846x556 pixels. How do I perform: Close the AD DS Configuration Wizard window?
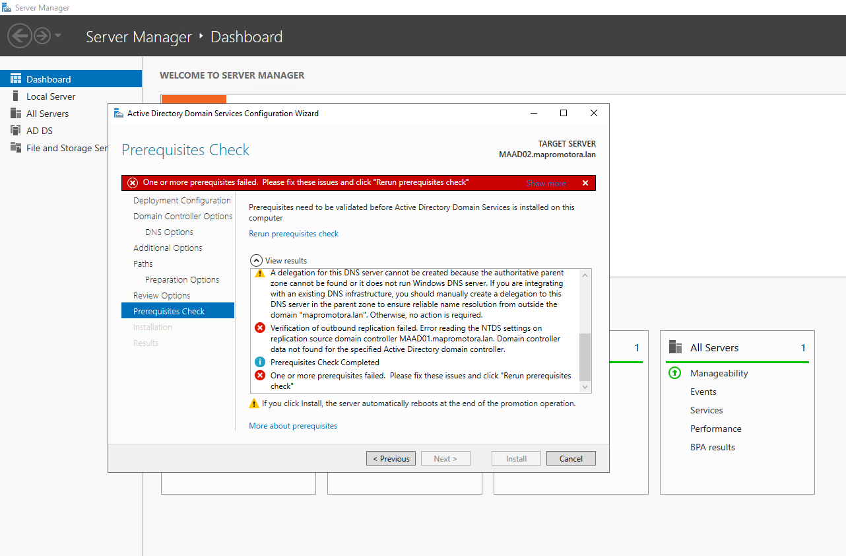(x=594, y=113)
